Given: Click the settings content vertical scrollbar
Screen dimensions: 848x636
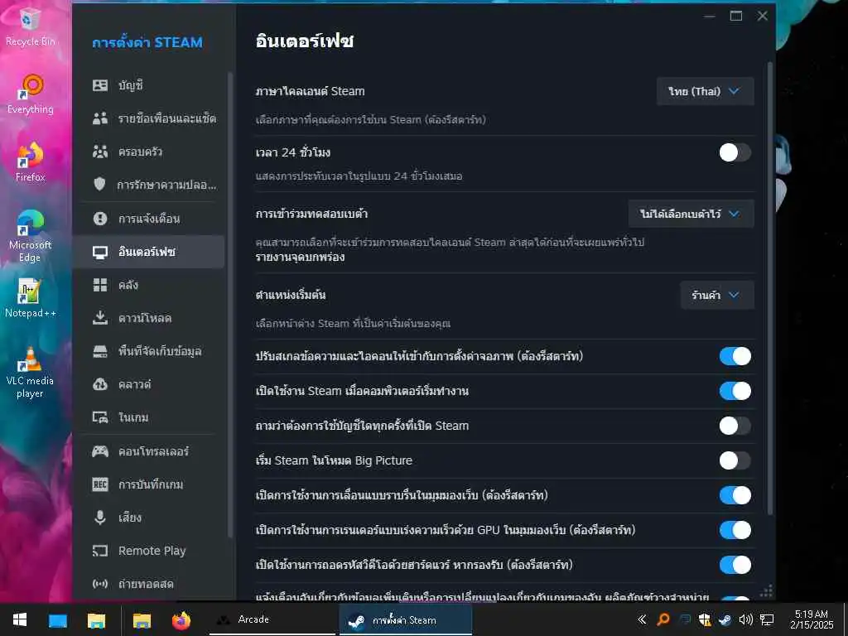Looking at the screenshot, I should [x=770, y=288].
